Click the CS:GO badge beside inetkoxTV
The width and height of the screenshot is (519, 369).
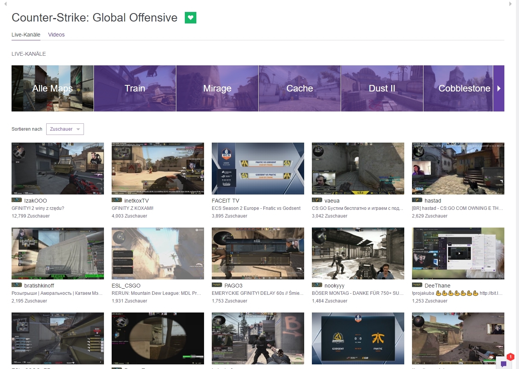pos(117,200)
